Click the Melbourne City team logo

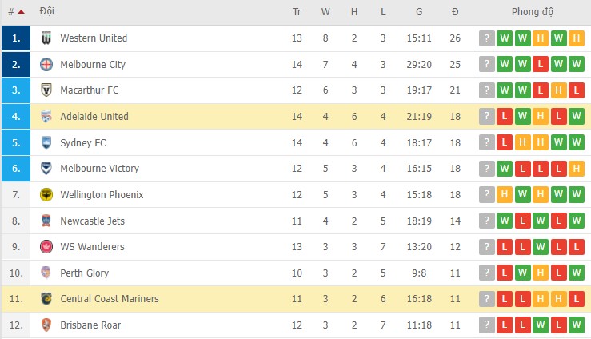pyautogui.click(x=46, y=64)
